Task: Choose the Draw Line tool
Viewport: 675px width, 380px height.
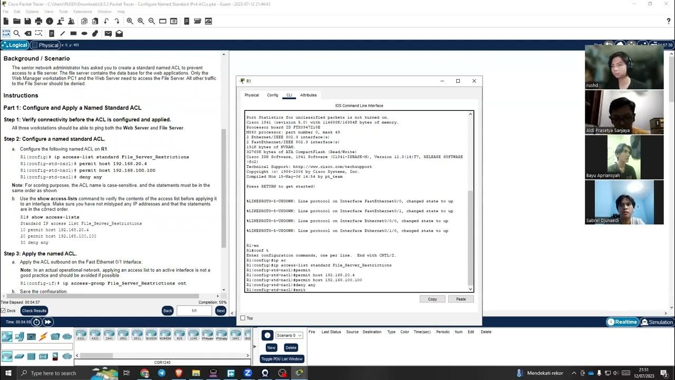Action: click(62, 33)
